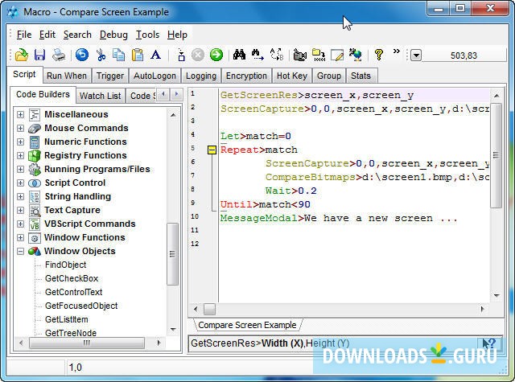Image resolution: width=515 pixels, height=382 pixels.
Task: Select GetCheckBox in tree
Action: (72, 278)
